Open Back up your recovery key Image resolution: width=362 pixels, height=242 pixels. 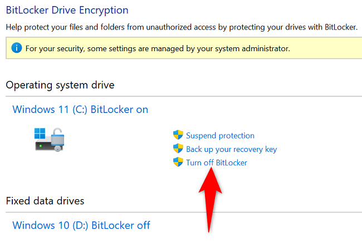coord(231,149)
